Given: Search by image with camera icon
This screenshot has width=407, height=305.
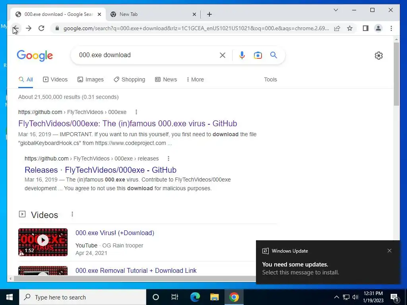Looking at the screenshot, I should [x=258, y=55].
